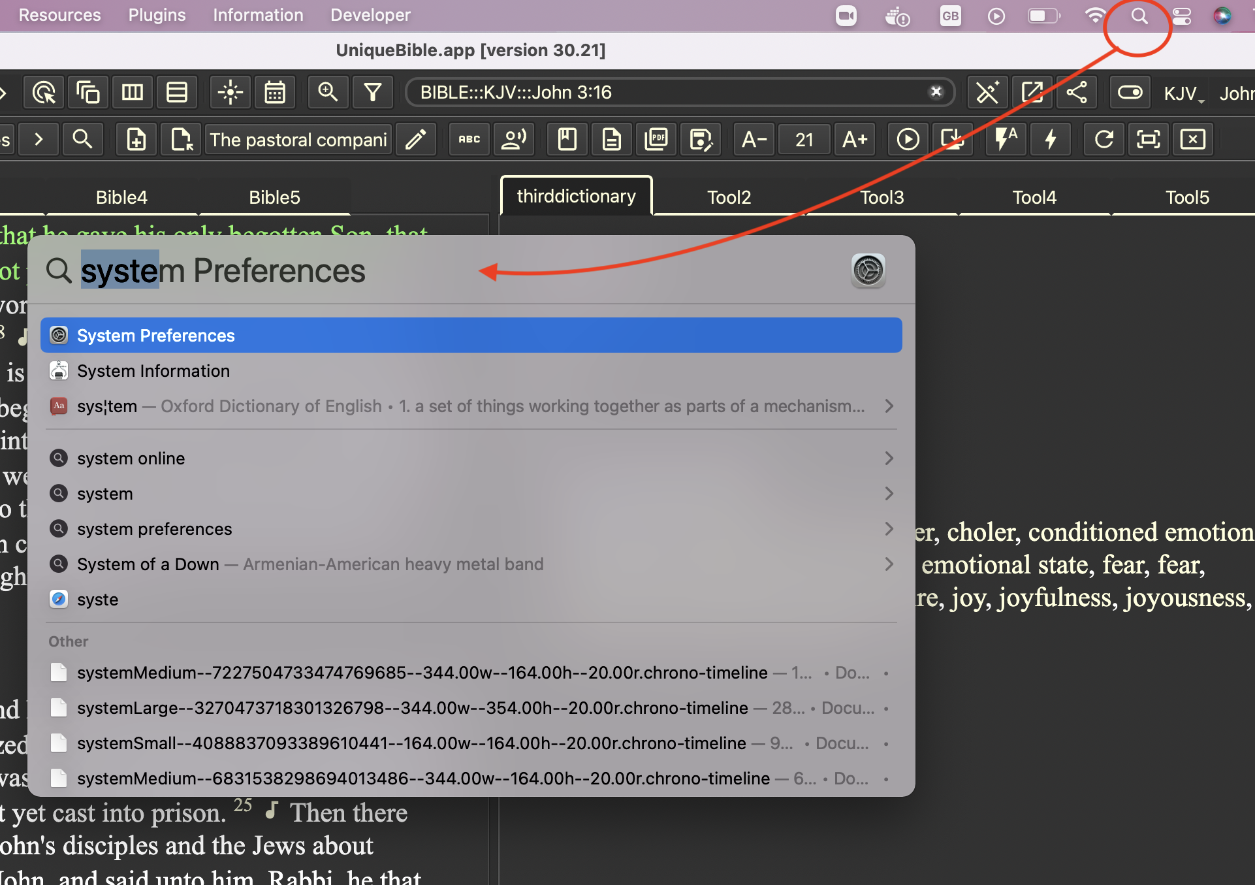This screenshot has width=1255, height=885.
Task: Click the lightning bolt with A icon
Action: pos(1006,139)
